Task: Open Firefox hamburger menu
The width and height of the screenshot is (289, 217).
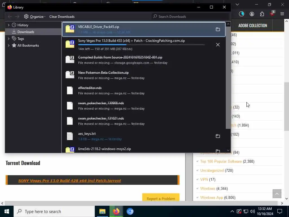Action: click(x=282, y=14)
